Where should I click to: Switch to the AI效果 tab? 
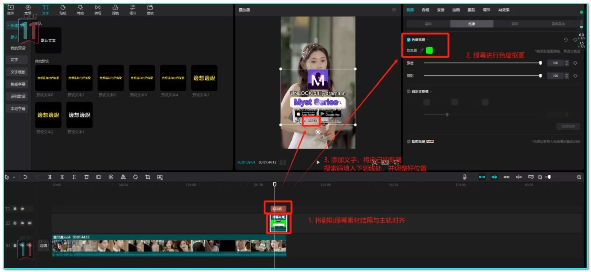504,10
